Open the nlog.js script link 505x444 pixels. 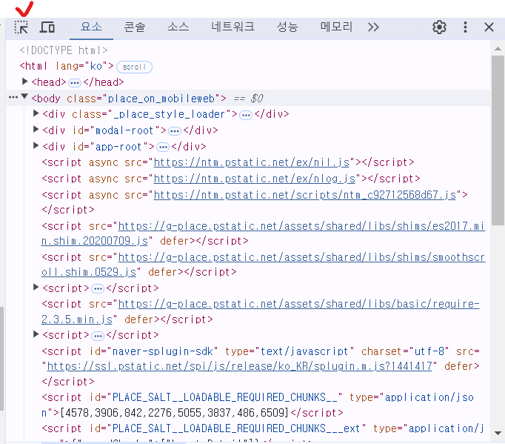click(x=255, y=179)
